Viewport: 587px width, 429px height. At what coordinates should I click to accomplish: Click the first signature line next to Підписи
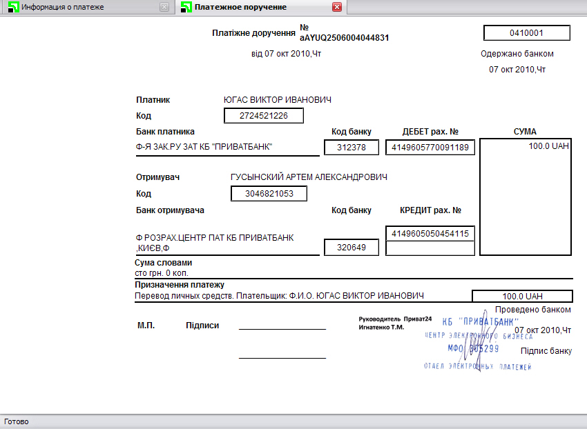pyautogui.click(x=282, y=329)
